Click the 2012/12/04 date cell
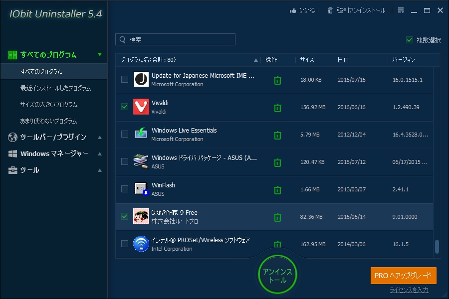This screenshot has width=449, height=299. tap(352, 135)
